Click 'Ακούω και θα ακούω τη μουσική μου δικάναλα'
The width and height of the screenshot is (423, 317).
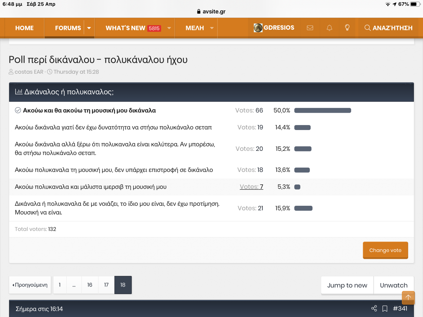click(x=89, y=110)
